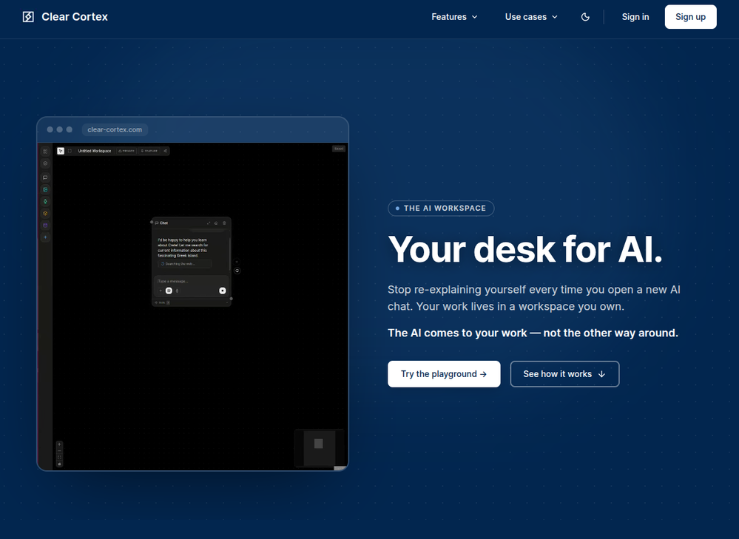
Task: Click the pin icon in Chat card header
Action: (x=216, y=223)
